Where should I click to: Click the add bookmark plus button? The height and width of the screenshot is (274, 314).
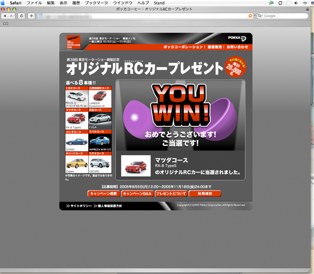pyautogui.click(x=31, y=16)
